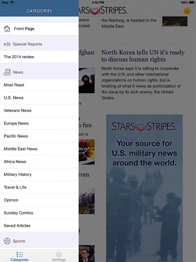Tap the Wi-Fi status icon
Screen dimensions: 196x262
coord(12,2)
